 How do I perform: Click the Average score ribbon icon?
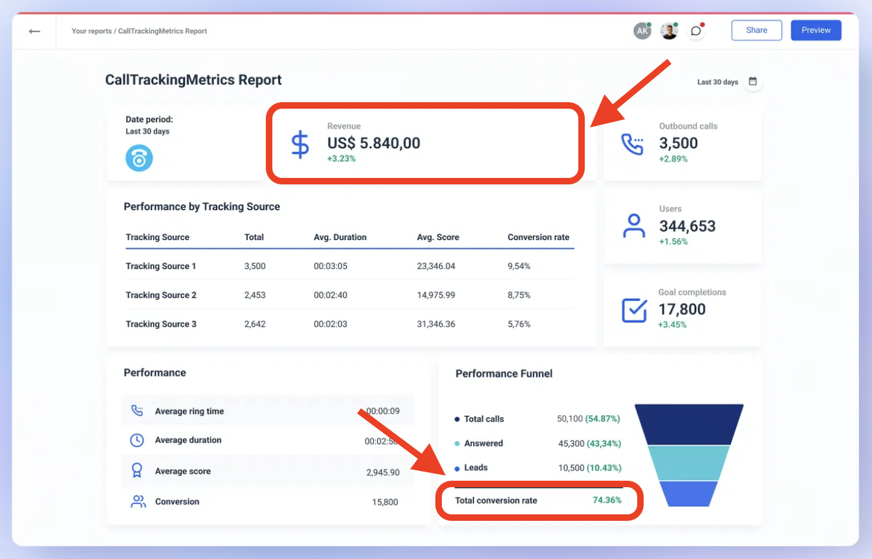pyautogui.click(x=136, y=470)
